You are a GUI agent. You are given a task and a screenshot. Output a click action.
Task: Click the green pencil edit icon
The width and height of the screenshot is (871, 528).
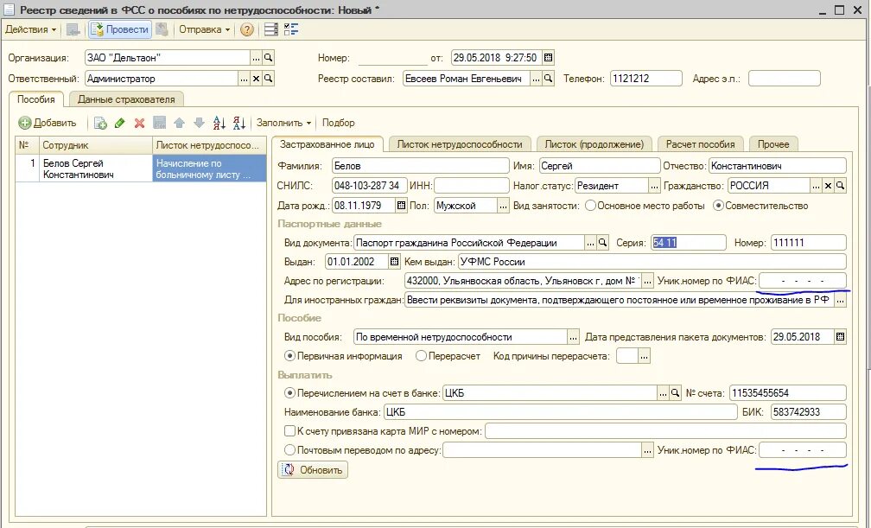119,123
